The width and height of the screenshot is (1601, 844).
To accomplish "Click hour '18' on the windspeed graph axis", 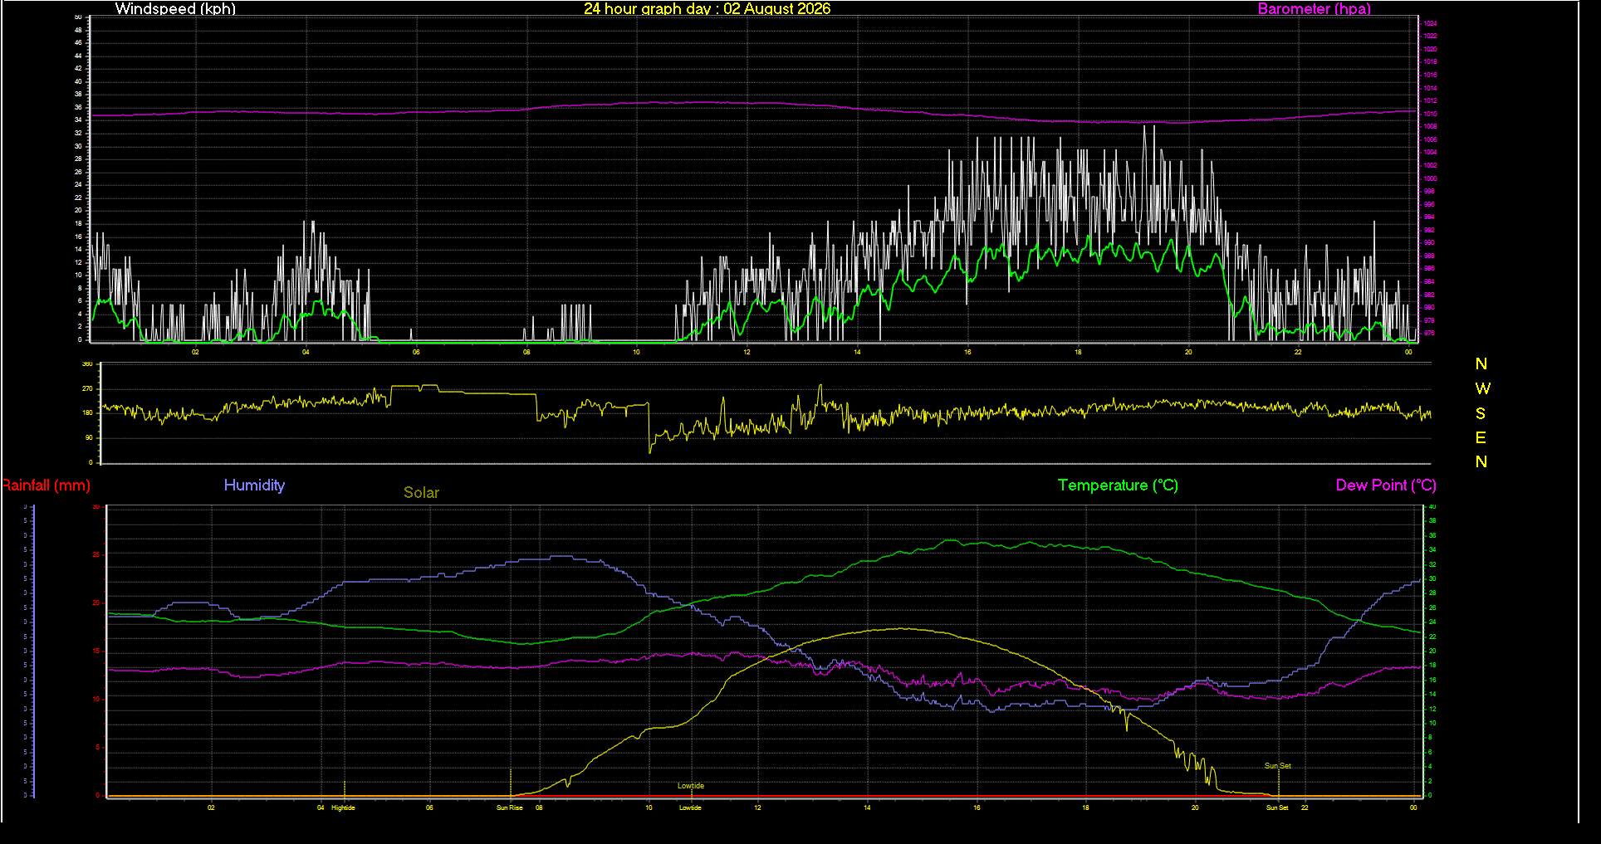I will [1078, 352].
